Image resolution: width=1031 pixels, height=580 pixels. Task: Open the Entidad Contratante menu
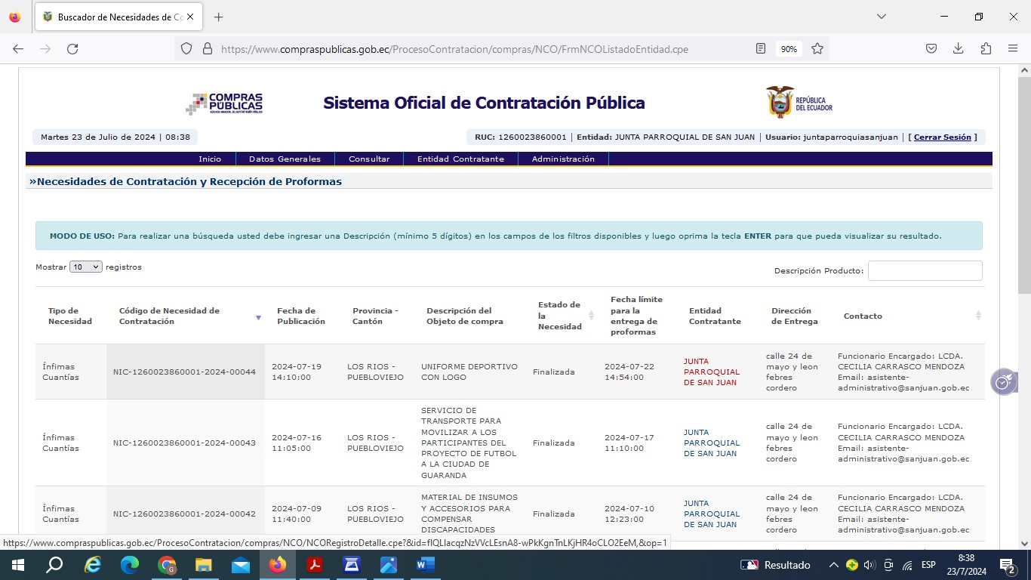pyautogui.click(x=460, y=159)
